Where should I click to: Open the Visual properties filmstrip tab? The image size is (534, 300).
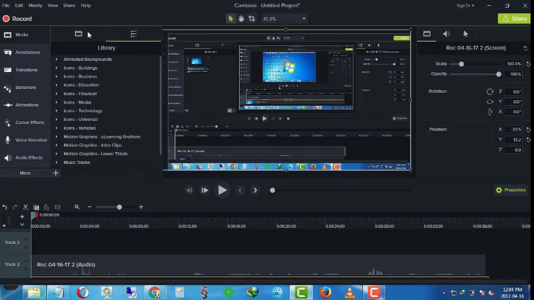click(x=427, y=34)
